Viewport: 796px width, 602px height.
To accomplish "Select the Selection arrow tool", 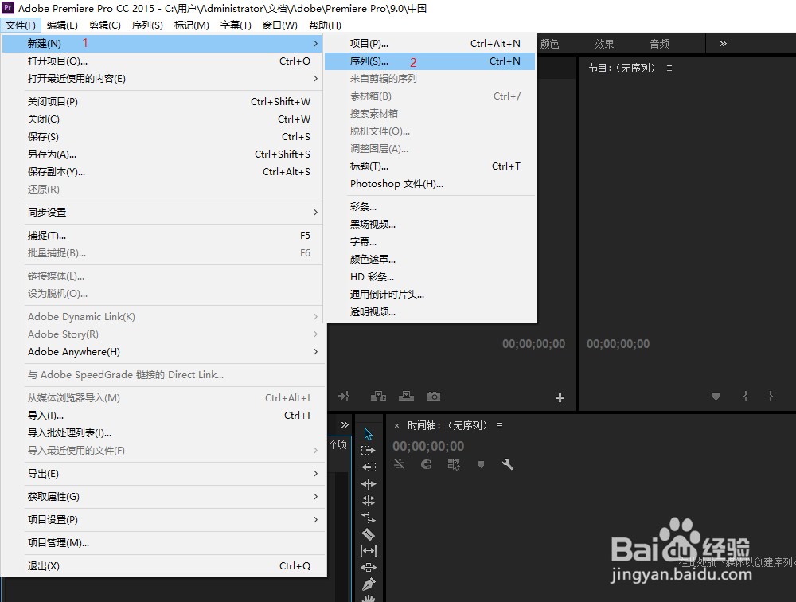I will [x=368, y=434].
